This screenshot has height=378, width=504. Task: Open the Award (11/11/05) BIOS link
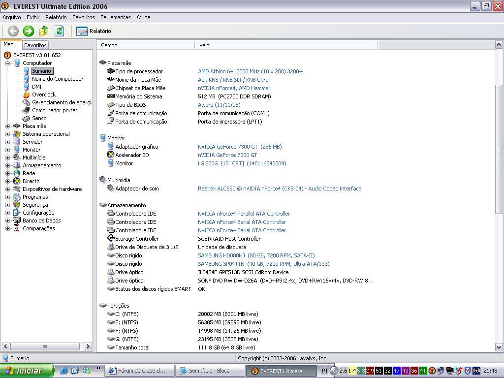219,105
